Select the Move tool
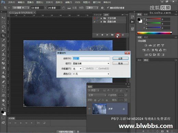 (3, 17)
